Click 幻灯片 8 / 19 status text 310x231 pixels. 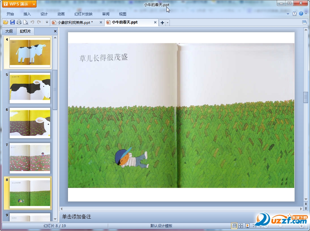click(55, 226)
